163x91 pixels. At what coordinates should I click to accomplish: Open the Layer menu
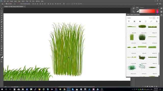(x=15, y=1)
